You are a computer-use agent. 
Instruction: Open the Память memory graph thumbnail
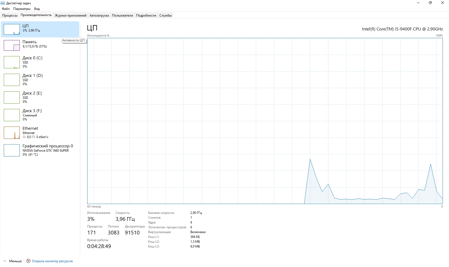point(12,45)
